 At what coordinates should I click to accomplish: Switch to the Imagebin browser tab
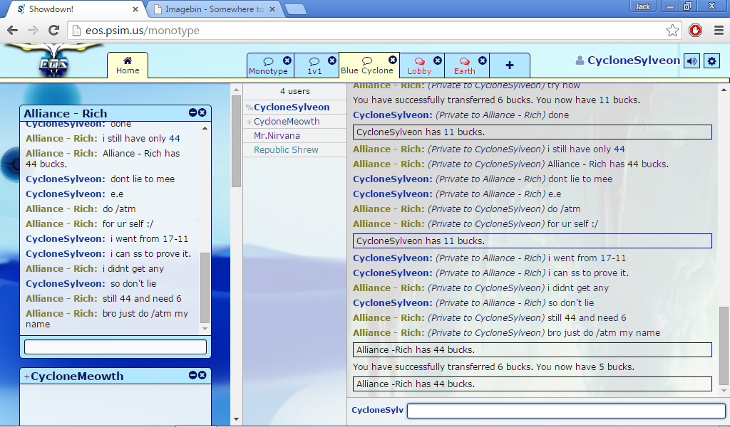[x=214, y=9]
